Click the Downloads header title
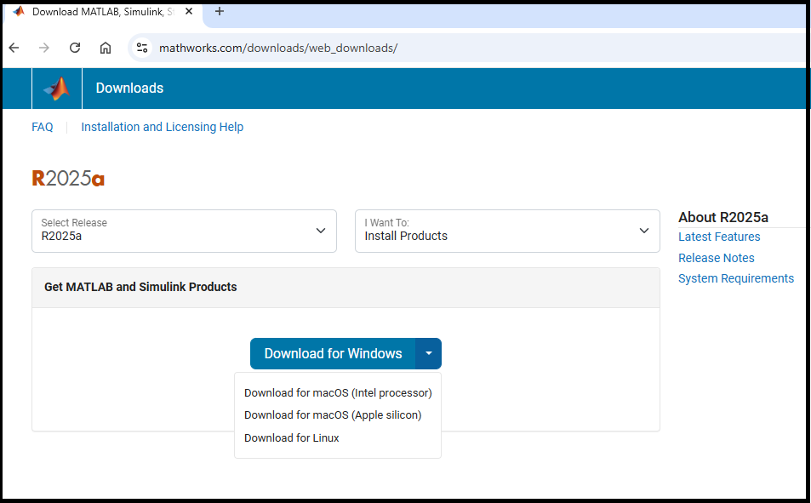 (x=129, y=89)
